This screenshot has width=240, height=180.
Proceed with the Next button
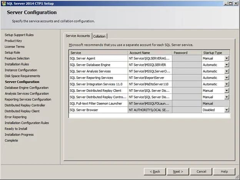click(x=178, y=172)
